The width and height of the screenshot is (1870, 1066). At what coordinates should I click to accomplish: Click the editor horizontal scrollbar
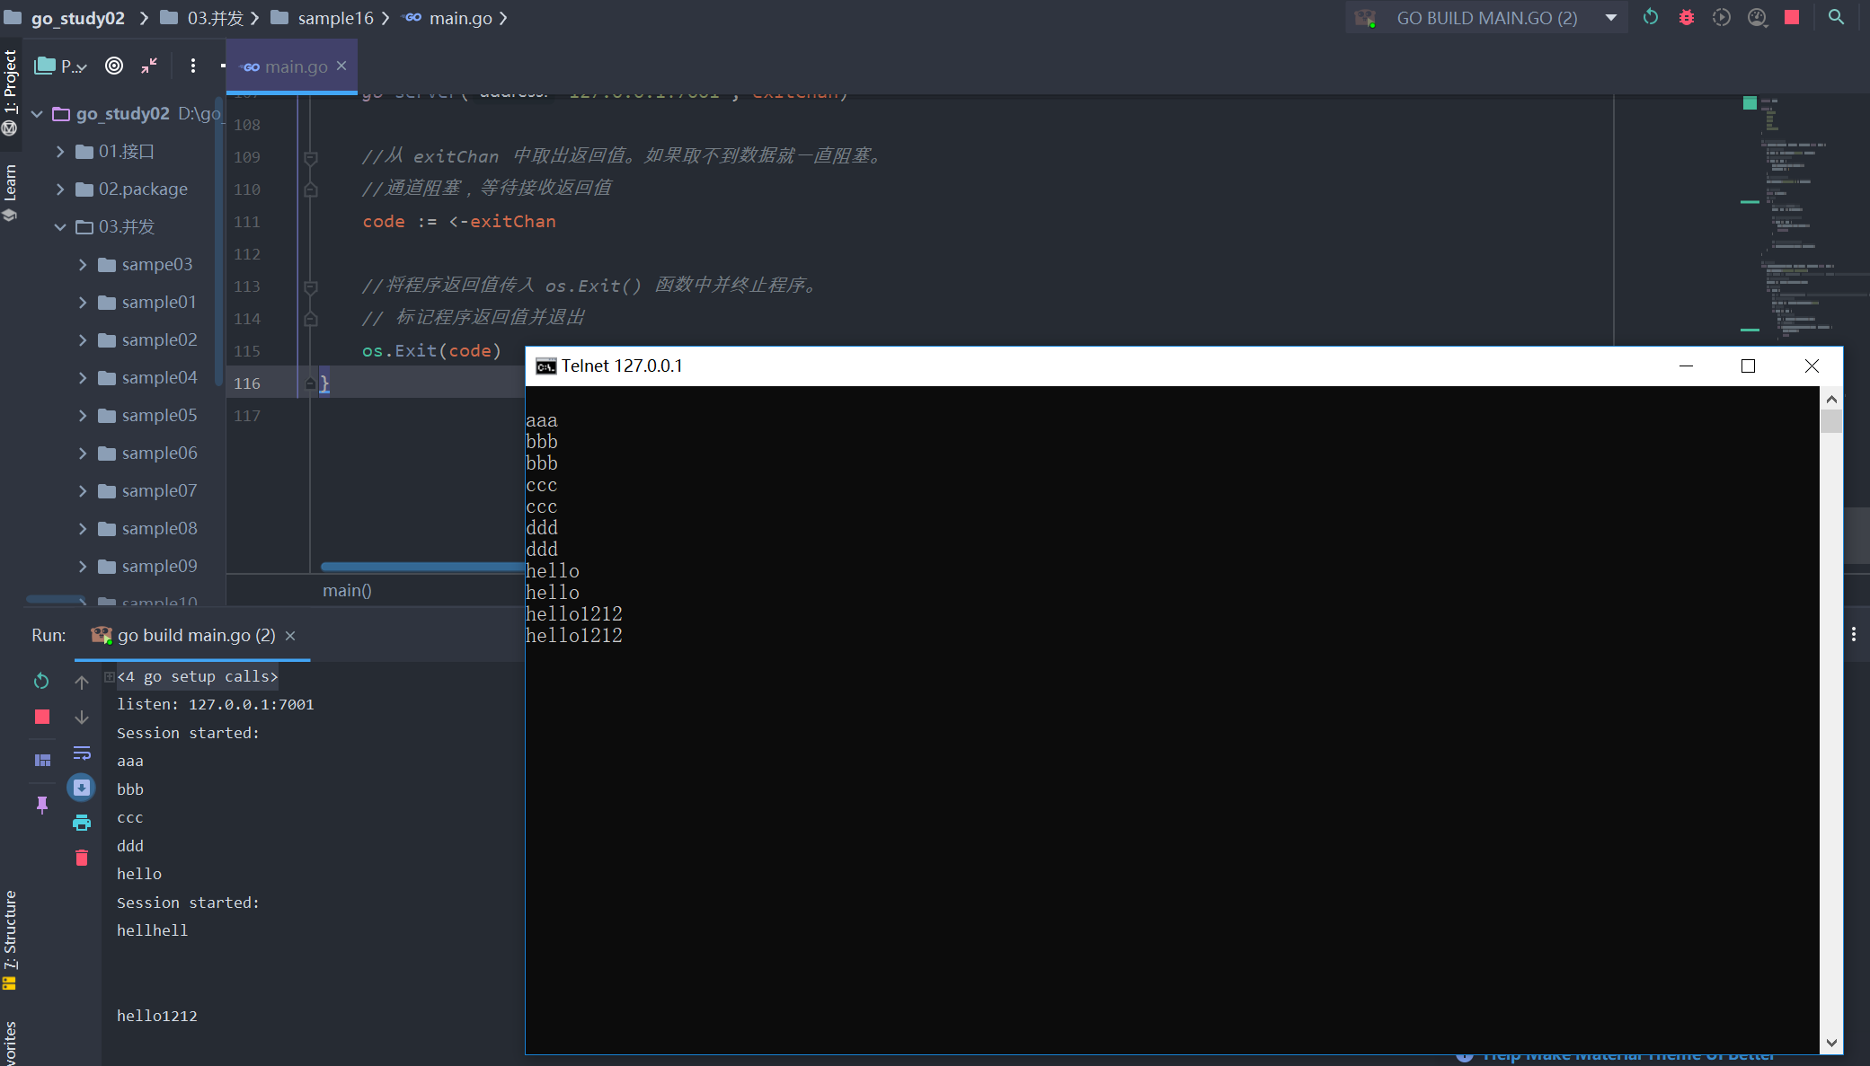[x=423, y=566]
